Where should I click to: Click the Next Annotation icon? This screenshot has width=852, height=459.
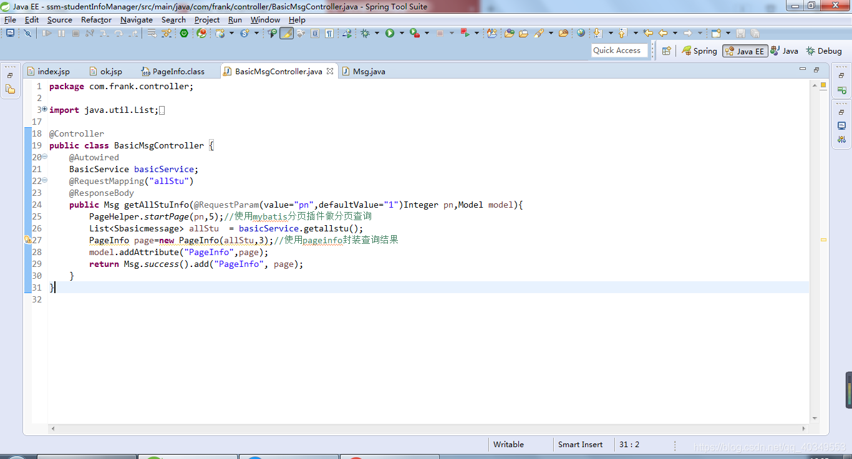(598, 33)
